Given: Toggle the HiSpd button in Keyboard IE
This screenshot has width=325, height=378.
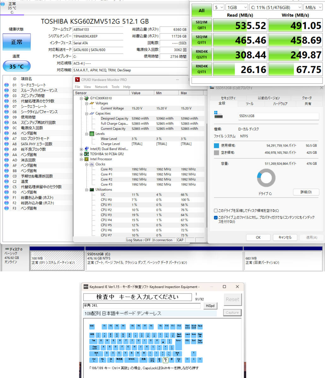Looking at the screenshot, I should pyautogui.click(x=210, y=306).
